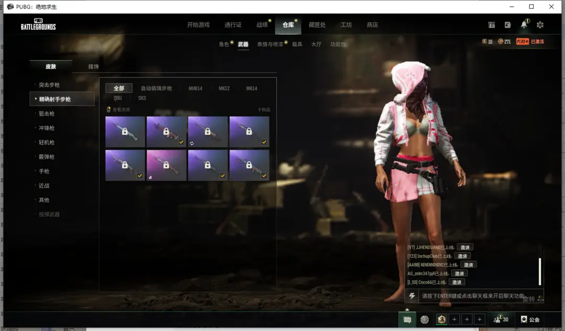Open the notification bell
The width and height of the screenshot is (565, 331).
524,25
